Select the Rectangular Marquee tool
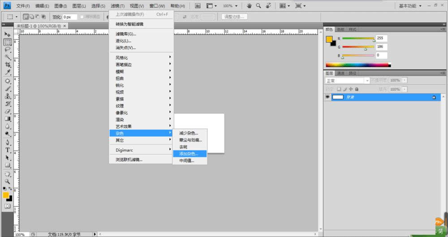448x237 pixels. [8, 42]
